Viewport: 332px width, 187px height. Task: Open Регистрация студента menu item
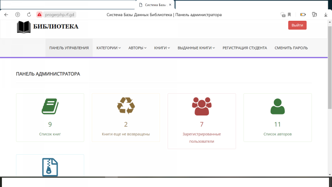click(x=244, y=48)
